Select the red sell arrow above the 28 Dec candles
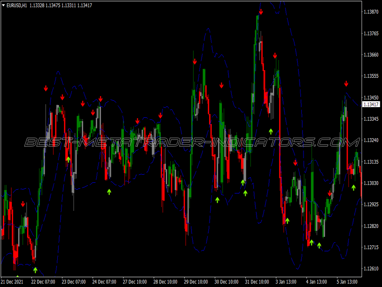This screenshot has height=287, width=382. [160, 115]
